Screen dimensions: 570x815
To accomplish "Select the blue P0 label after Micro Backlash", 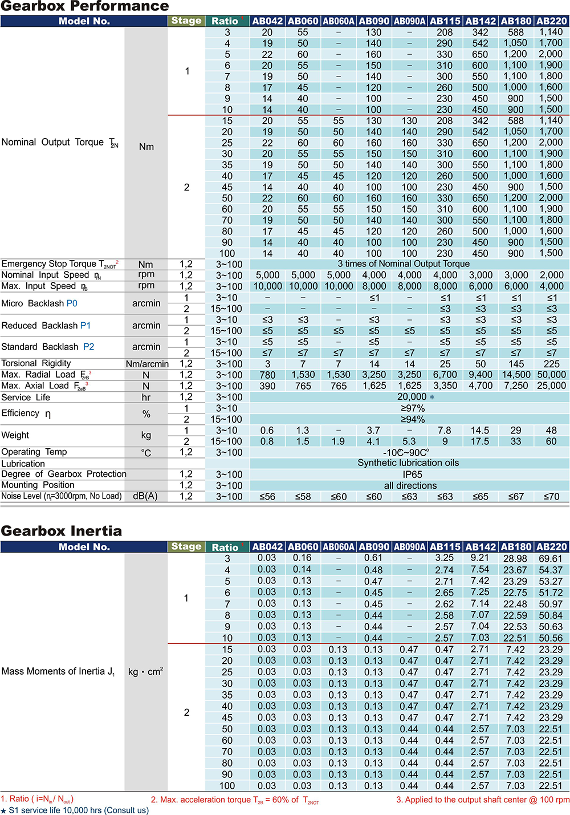I will tap(72, 303).
